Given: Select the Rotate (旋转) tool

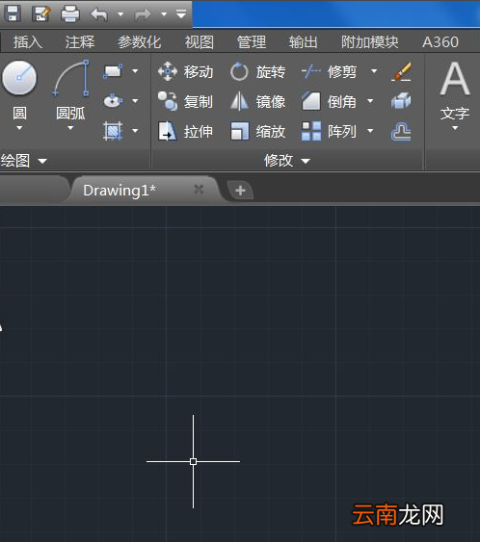Looking at the screenshot, I should pyautogui.click(x=257, y=72).
